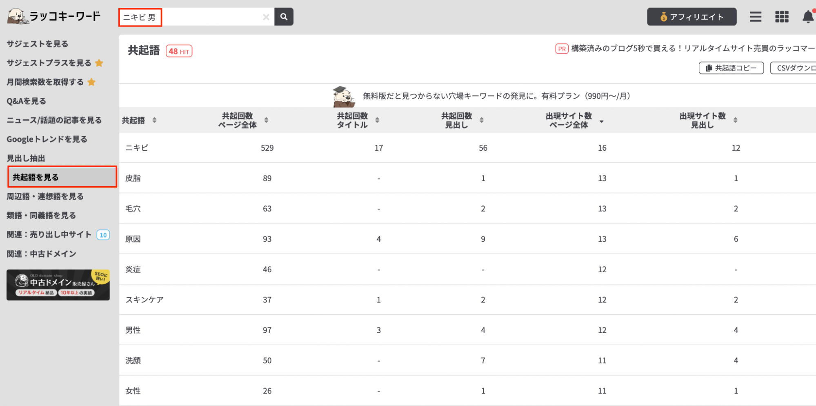Click the magnifier search button
Viewport: 816px width, 406px height.
(x=284, y=17)
